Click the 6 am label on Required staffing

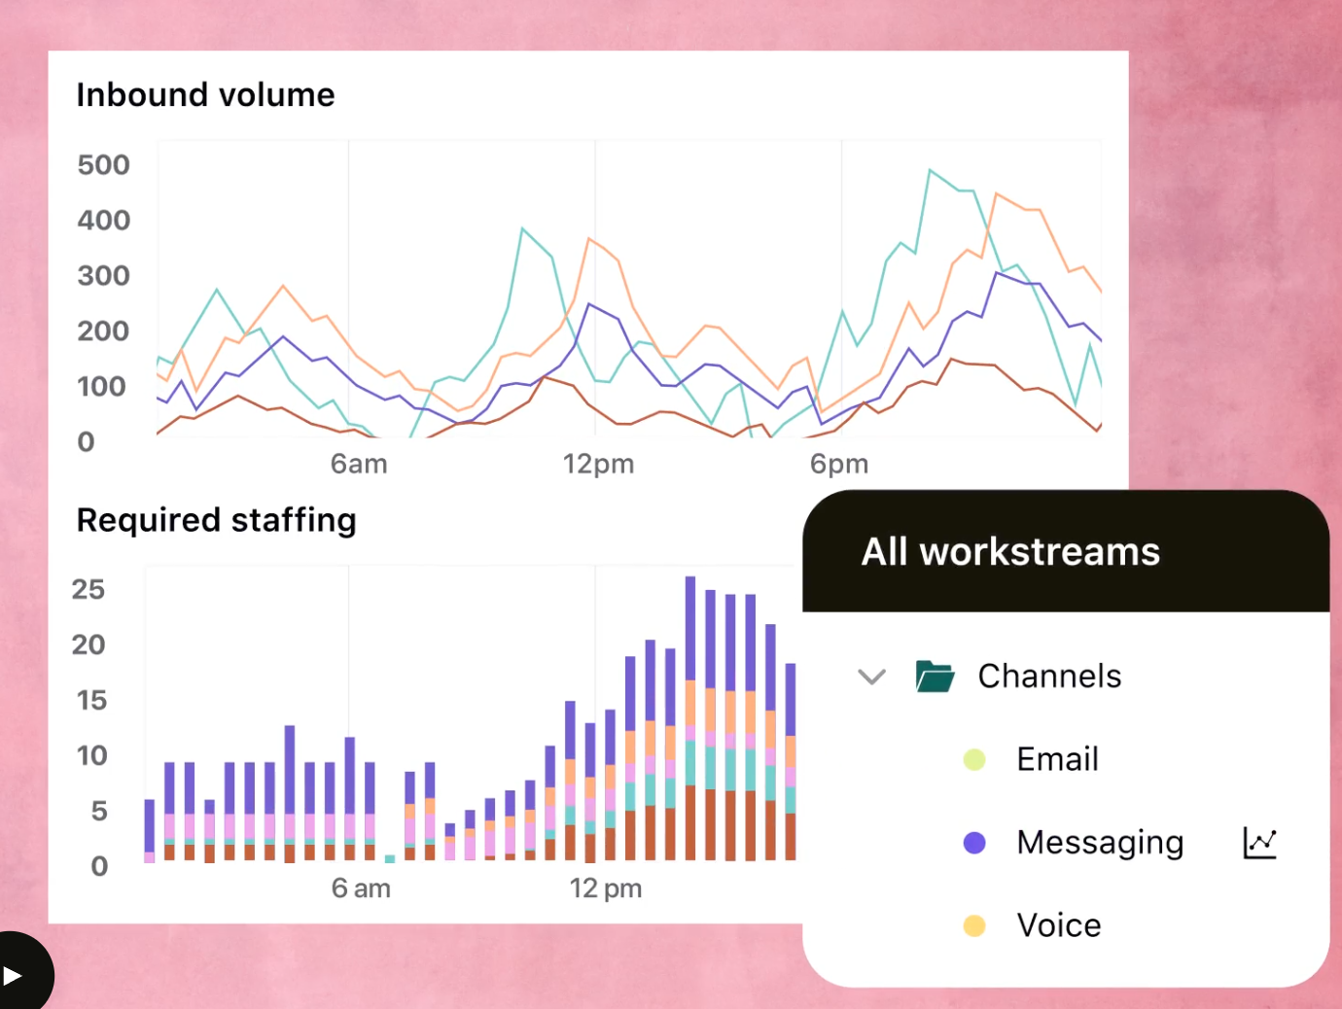tap(361, 888)
